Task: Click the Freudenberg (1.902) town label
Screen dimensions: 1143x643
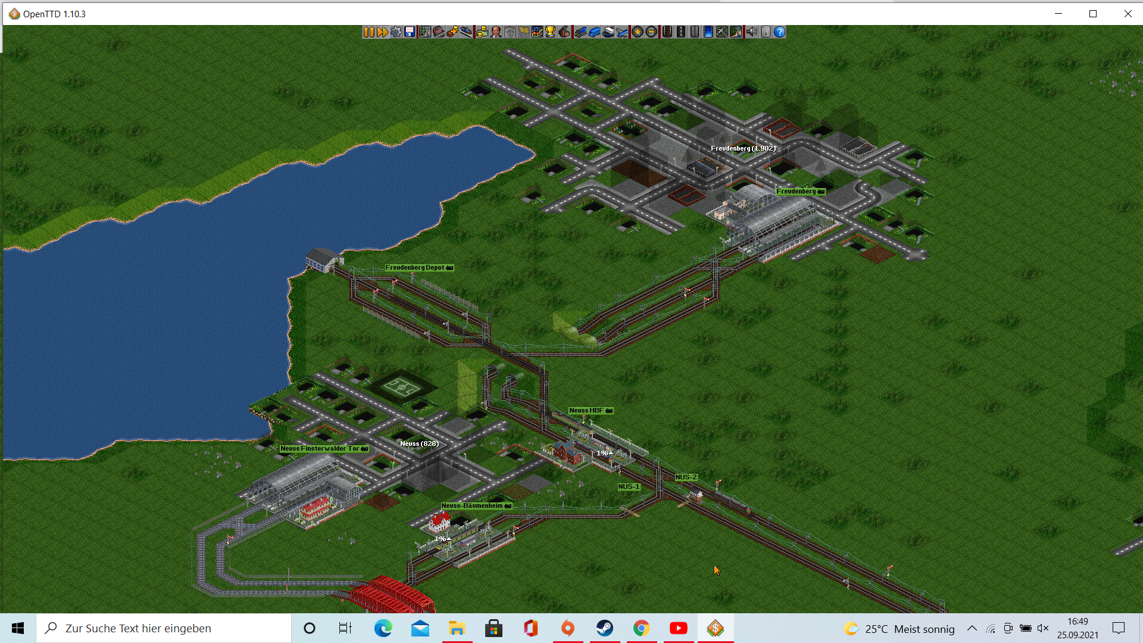Action: [743, 148]
